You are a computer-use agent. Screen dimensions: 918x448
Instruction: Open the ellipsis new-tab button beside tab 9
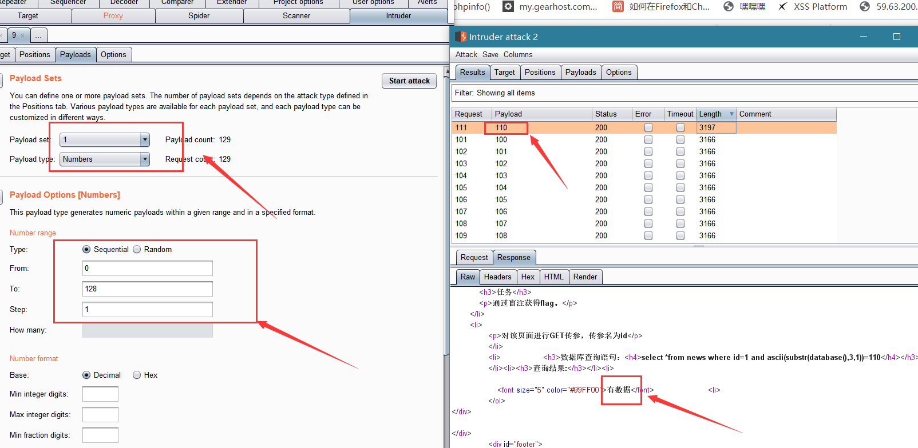(x=38, y=35)
